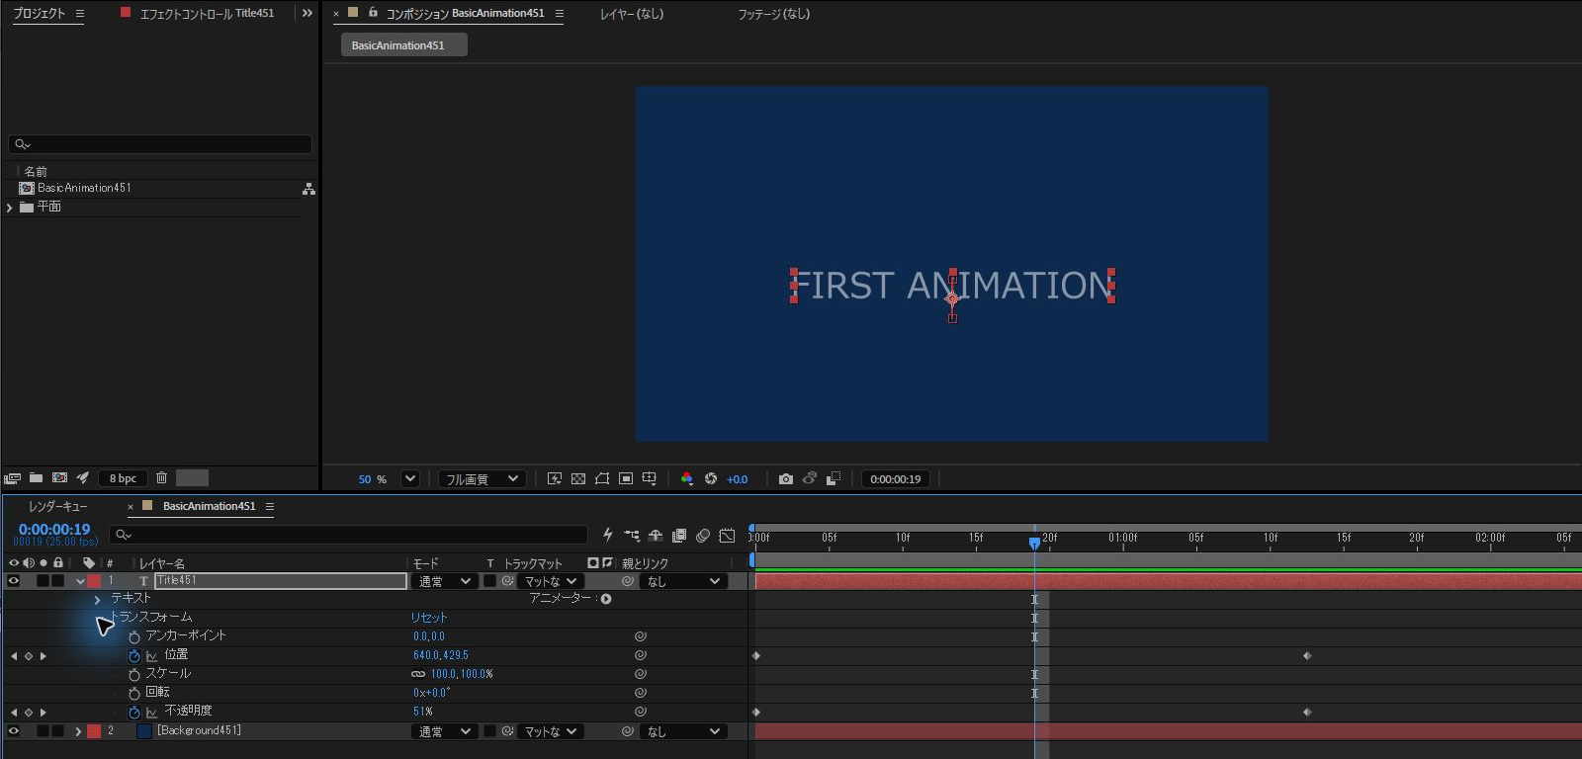Open parent link dropdown for Background451 layer
Image resolution: width=1582 pixels, height=759 pixels.
(x=684, y=731)
